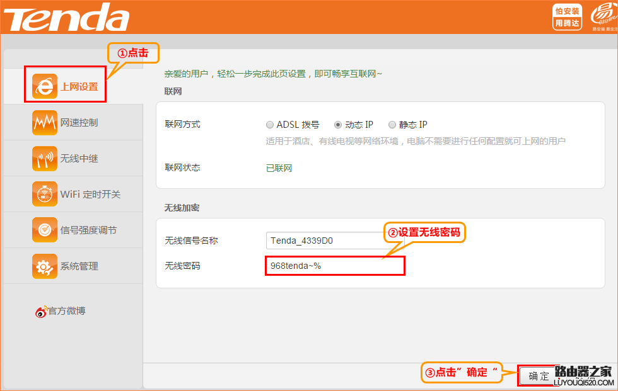Click the 上网设置 internet explorer icon
This screenshot has height=391, width=618.
[45, 86]
